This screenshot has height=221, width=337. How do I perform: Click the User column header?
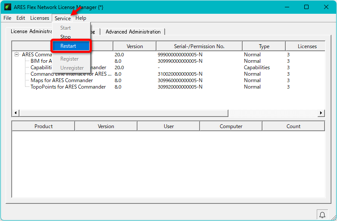click(x=168, y=126)
